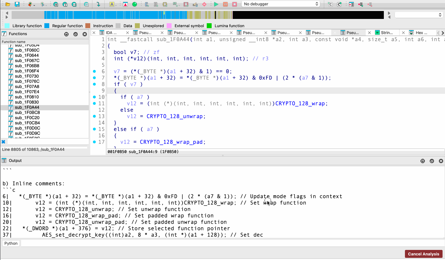Toggle breakpoint dot on pseudocode line 17

pos(95,142)
